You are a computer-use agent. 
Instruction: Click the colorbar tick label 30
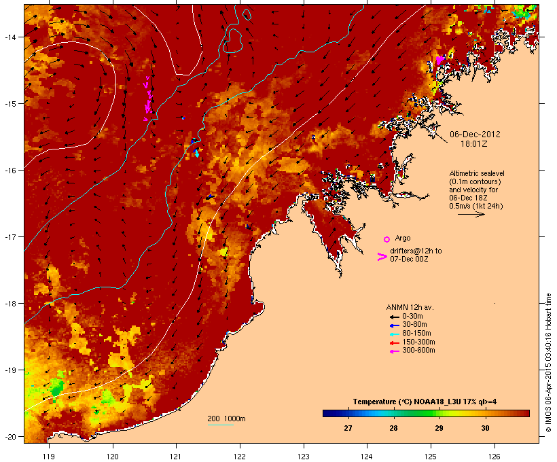click(485, 428)
